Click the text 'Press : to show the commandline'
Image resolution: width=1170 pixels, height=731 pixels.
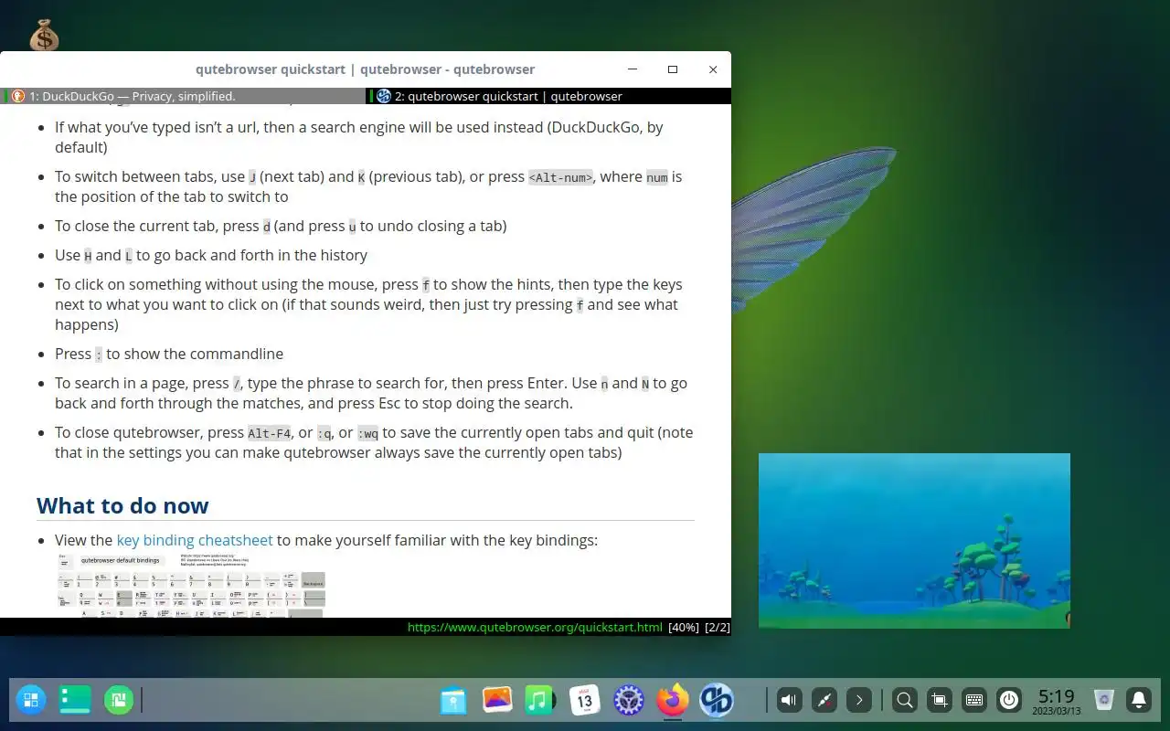coord(169,354)
